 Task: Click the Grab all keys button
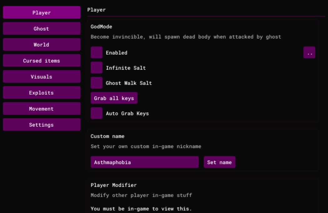tap(114, 98)
